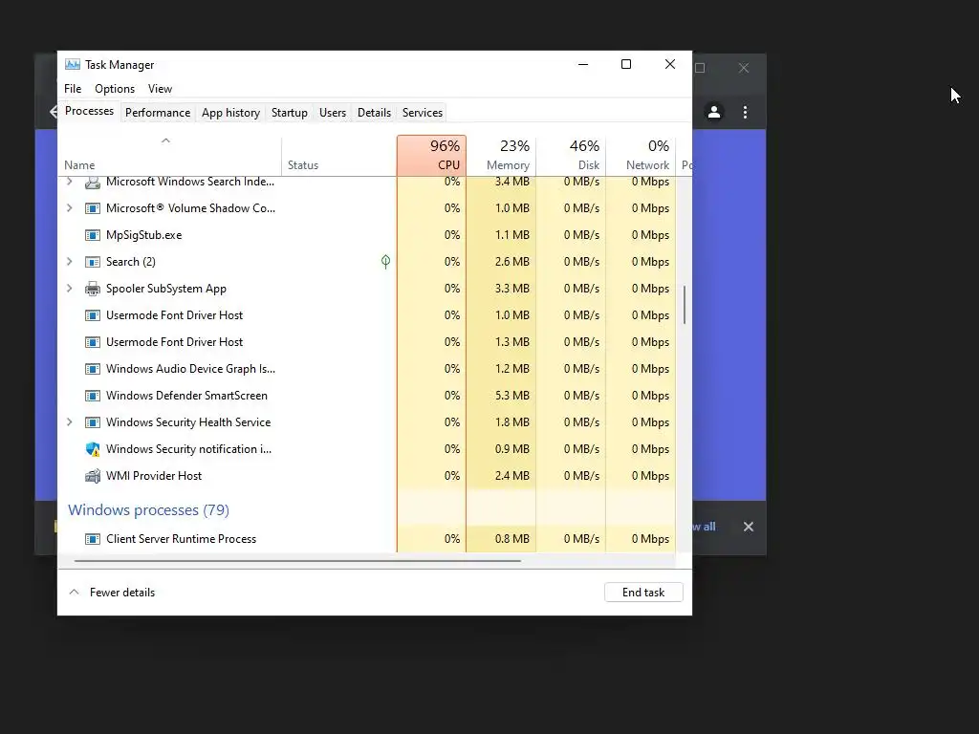Click the vertical scrollbar thumb in the process list
Image resolution: width=979 pixels, height=734 pixels.
pos(685,305)
